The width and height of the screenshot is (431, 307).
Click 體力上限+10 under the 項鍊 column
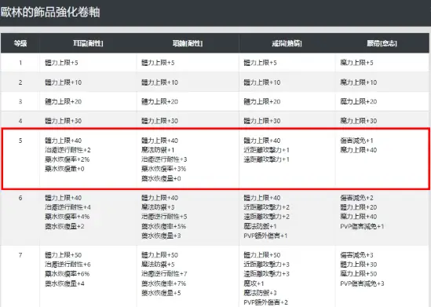pyautogui.click(x=159, y=82)
